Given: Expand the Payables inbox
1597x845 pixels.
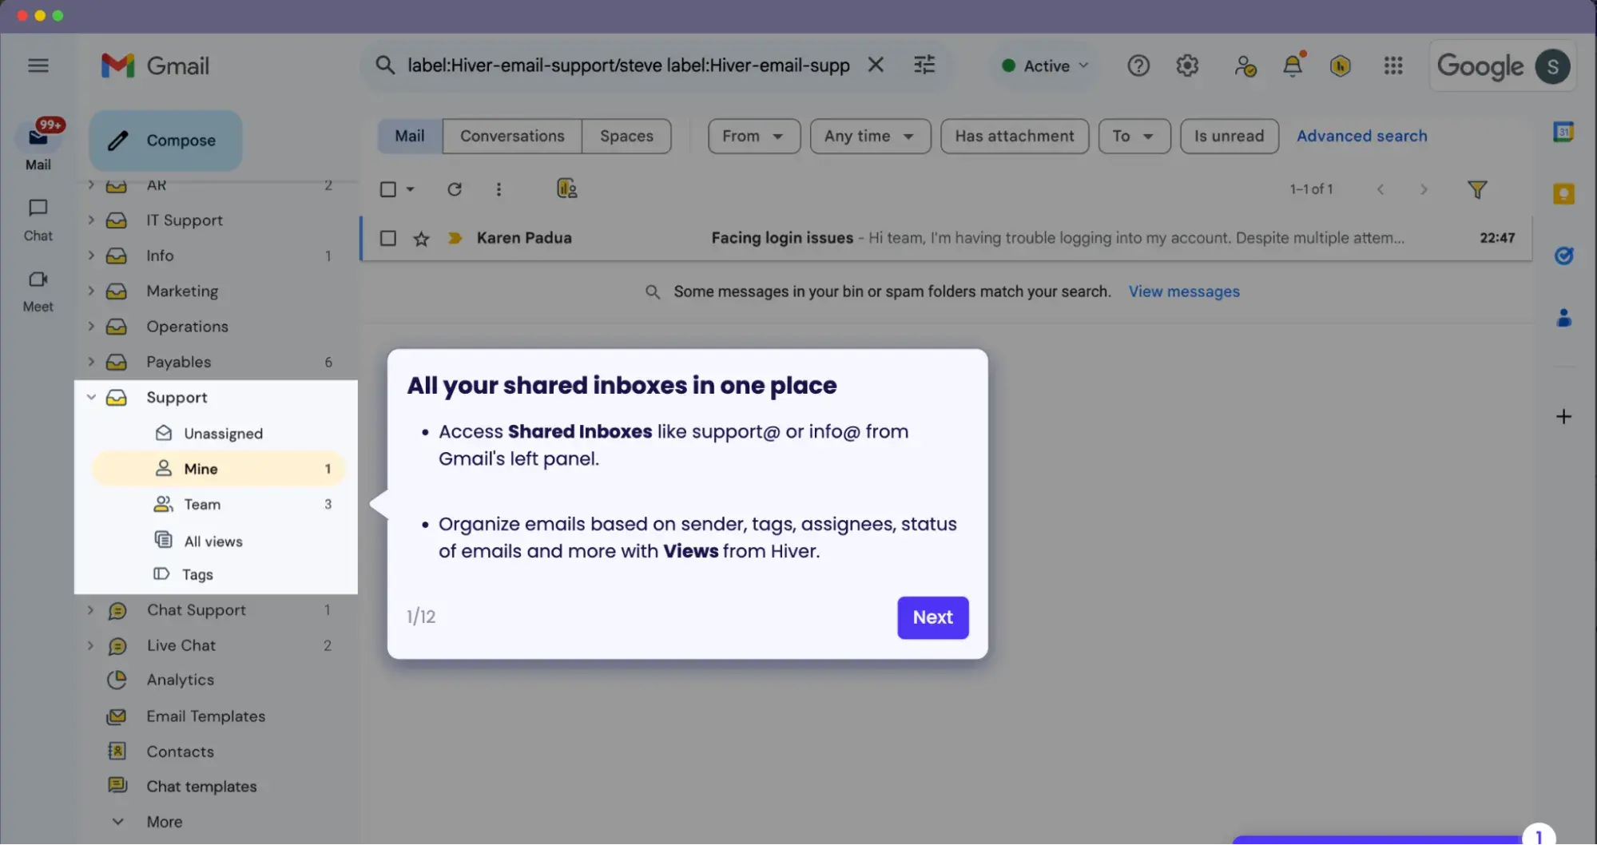Looking at the screenshot, I should 91,362.
